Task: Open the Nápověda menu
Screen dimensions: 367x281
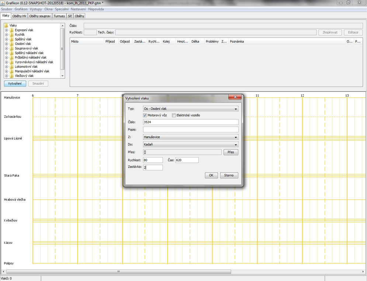Action: pos(96,9)
